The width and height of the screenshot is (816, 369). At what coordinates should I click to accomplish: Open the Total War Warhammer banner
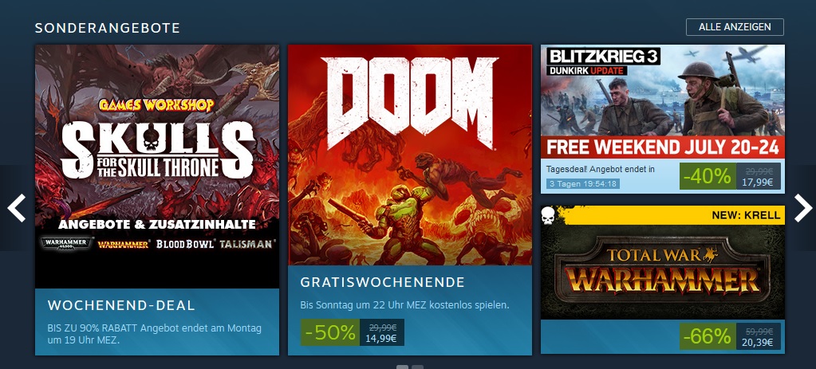(x=663, y=262)
